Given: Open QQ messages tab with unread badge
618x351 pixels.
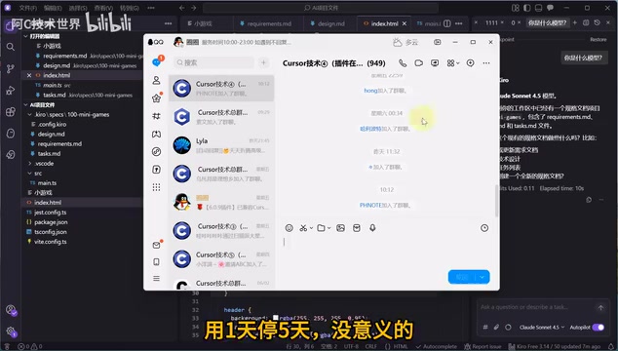Looking at the screenshot, I should click(157, 62).
